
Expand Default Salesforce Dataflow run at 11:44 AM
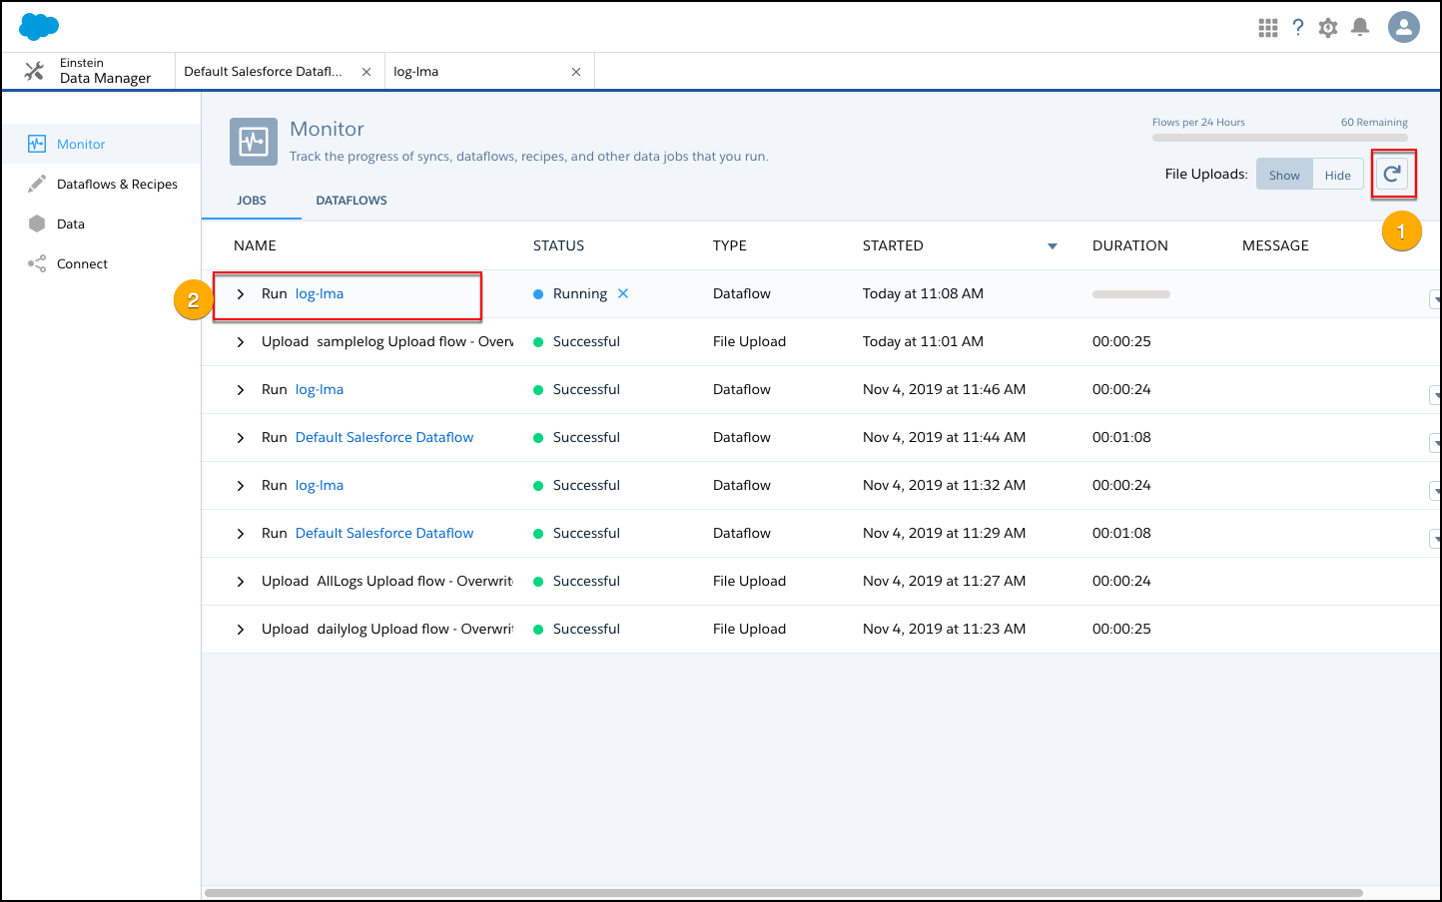click(x=241, y=438)
